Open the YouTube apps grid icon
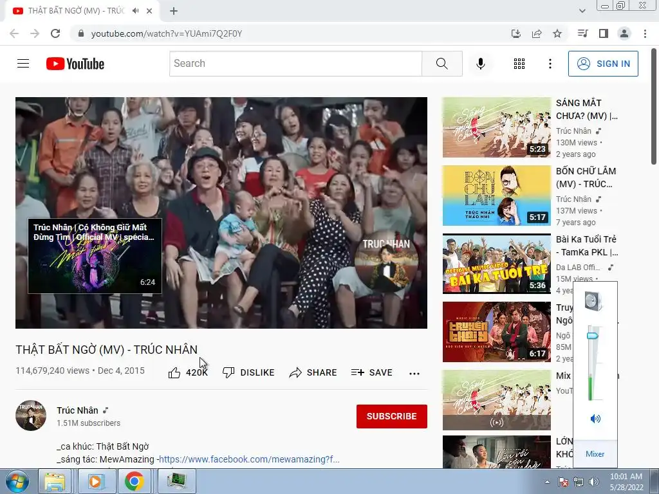The width and height of the screenshot is (659, 494). [x=519, y=64]
